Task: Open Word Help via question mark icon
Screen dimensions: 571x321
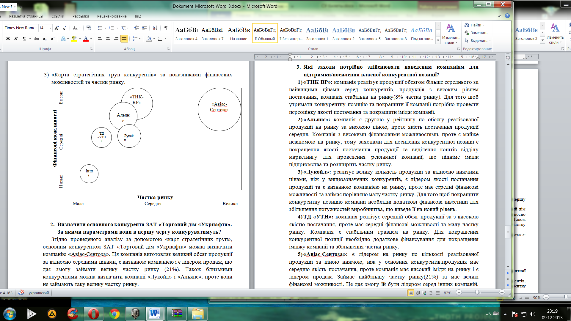Action: click(507, 16)
